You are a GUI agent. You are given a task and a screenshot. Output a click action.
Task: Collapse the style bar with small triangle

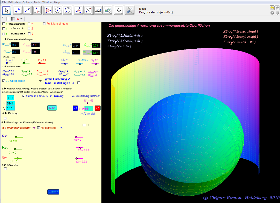pos(2,17)
